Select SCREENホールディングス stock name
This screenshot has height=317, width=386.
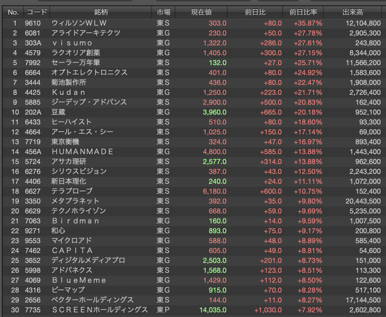point(99,310)
